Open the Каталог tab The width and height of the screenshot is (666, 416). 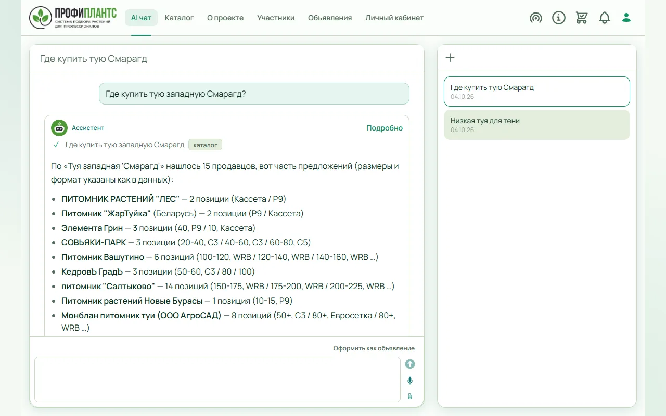(180, 18)
